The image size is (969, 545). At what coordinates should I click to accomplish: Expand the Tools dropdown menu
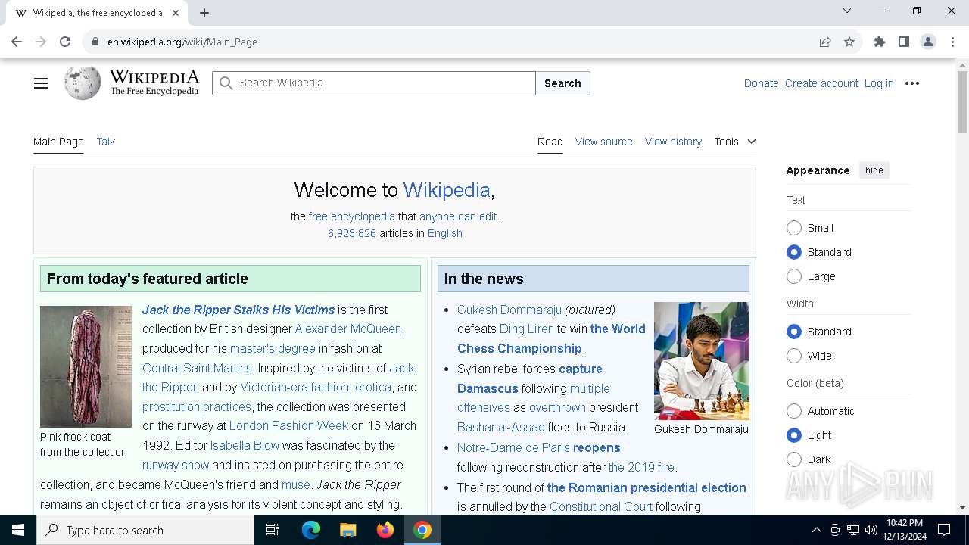(734, 142)
